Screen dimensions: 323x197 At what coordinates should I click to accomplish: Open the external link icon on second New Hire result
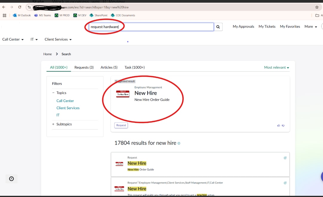click(x=285, y=183)
